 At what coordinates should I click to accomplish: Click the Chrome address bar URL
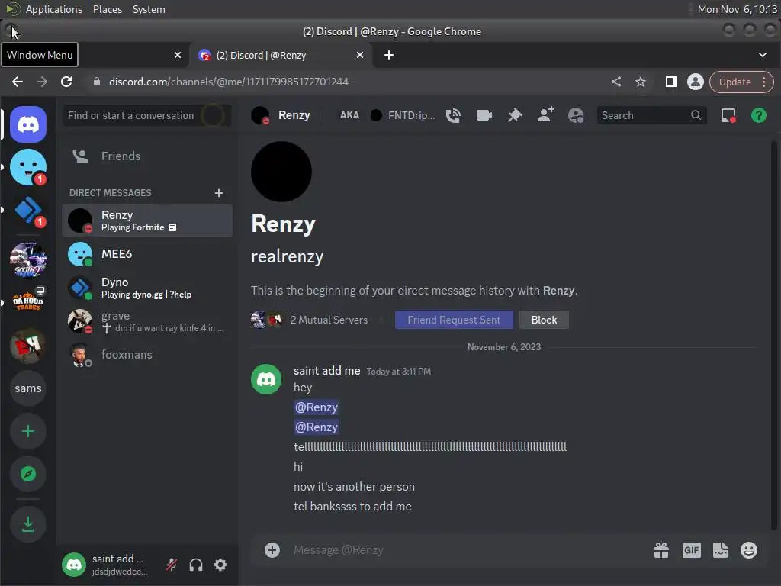[229, 82]
